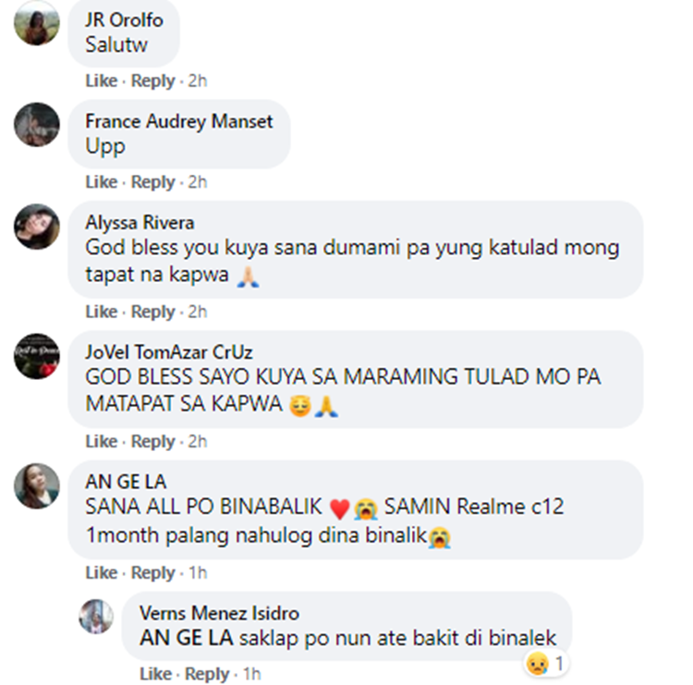Image resolution: width=693 pixels, height=685 pixels.
Task: Open Alyssa Rivera name link
Action: coord(140,223)
